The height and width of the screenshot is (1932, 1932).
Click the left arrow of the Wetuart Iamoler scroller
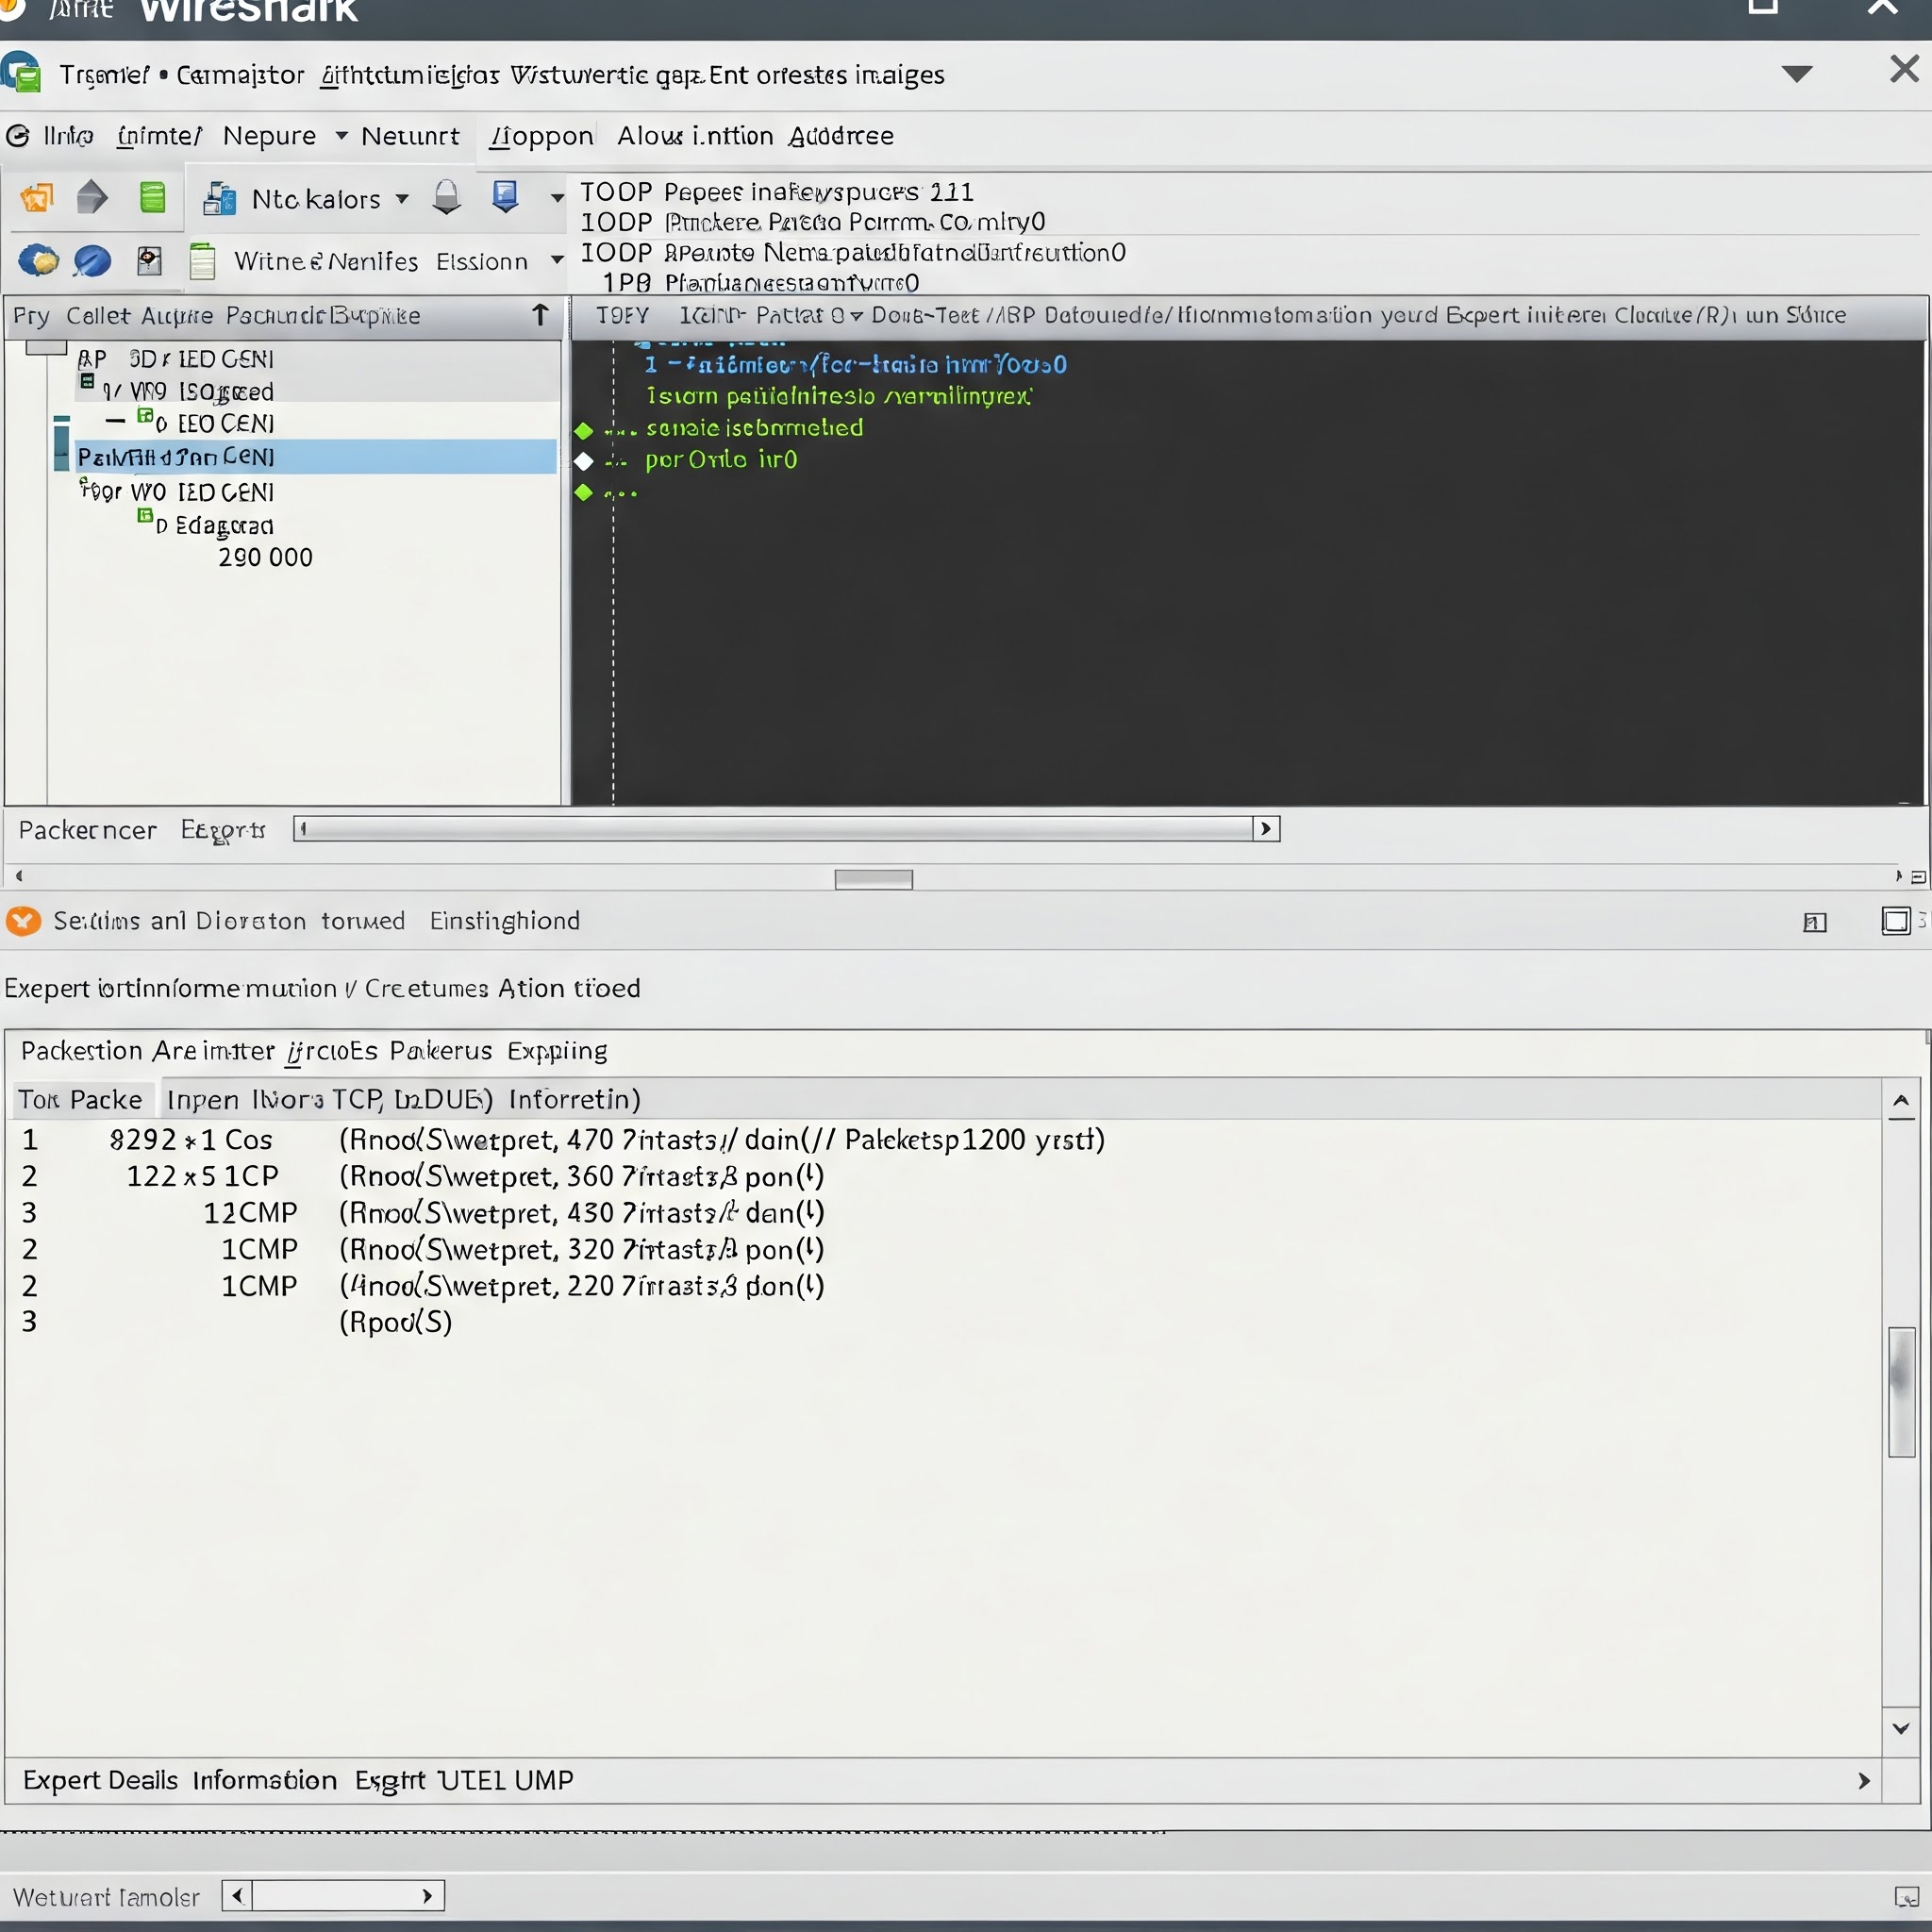coord(237,1896)
